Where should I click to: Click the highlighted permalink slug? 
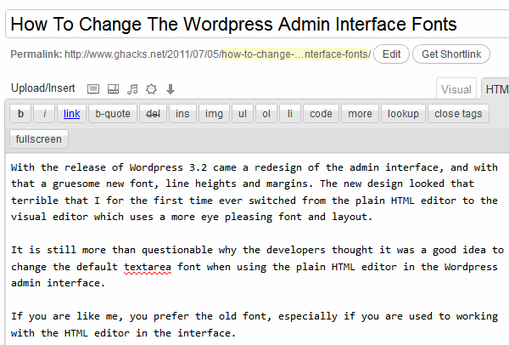pyautogui.click(x=296, y=54)
